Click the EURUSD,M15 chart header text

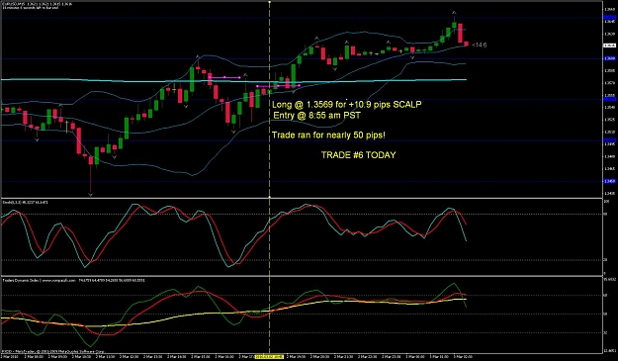tap(37, 4)
